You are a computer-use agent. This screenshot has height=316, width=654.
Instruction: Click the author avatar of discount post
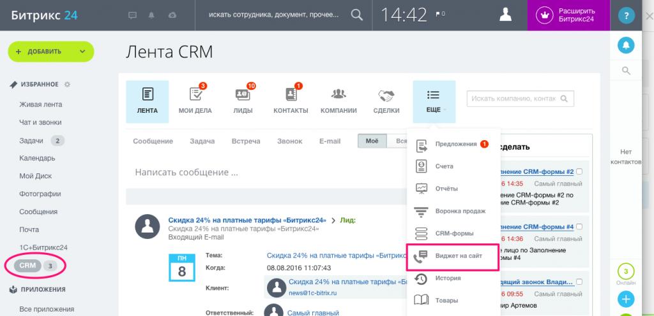pyautogui.click(x=148, y=227)
